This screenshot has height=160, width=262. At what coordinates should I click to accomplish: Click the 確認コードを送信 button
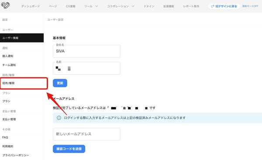click(69, 149)
